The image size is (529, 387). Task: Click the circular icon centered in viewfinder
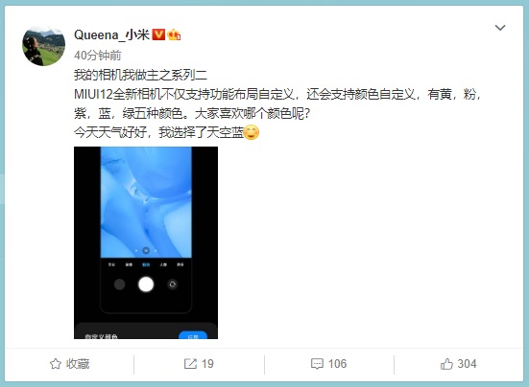click(x=146, y=250)
